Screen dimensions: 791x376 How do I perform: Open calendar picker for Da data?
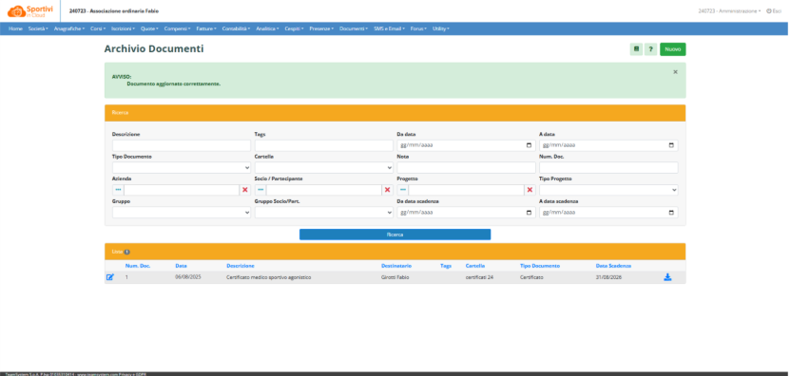tap(529, 145)
